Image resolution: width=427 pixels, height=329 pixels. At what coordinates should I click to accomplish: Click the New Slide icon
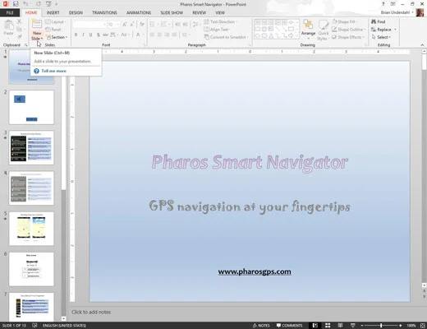37,24
